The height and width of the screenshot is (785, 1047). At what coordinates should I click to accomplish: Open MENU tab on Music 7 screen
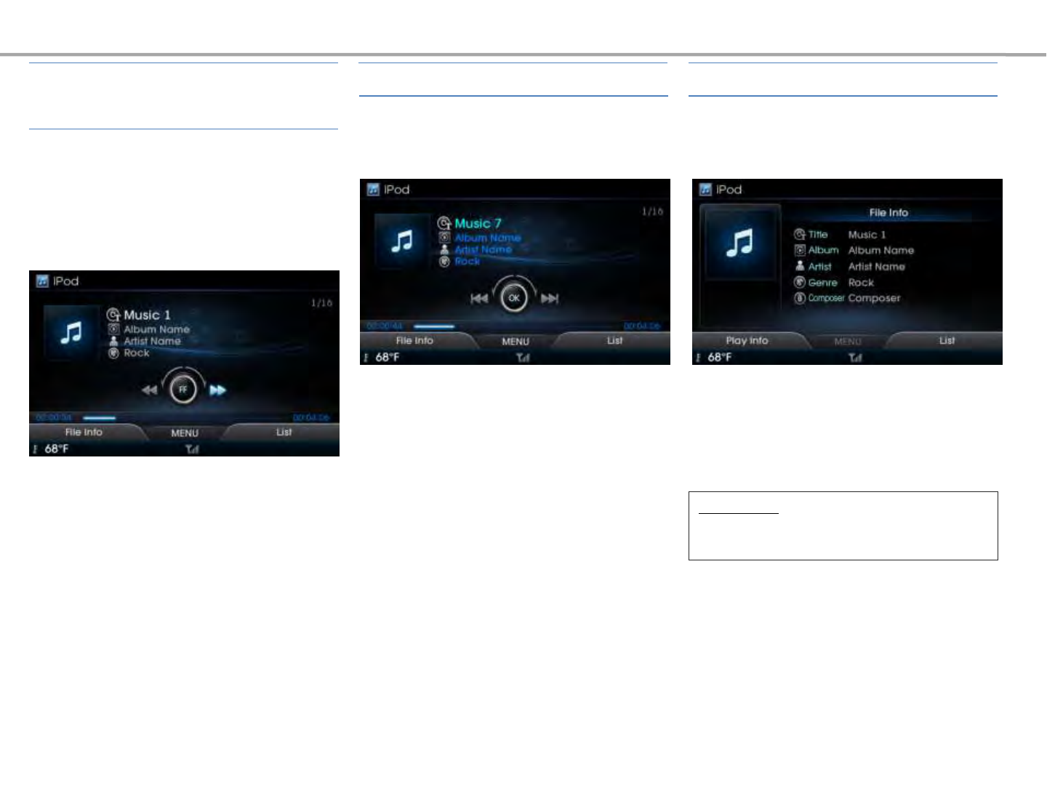[x=516, y=342]
